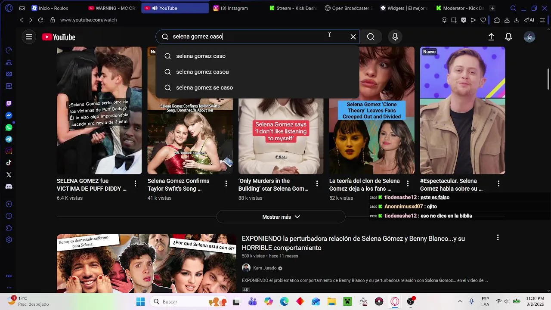Start voice search with microphone icon
Viewport: 551px width, 310px height.
395,37
